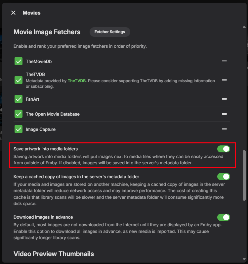
Task: Click the dialog vertical scrollbar thumb
Action: pos(244,175)
